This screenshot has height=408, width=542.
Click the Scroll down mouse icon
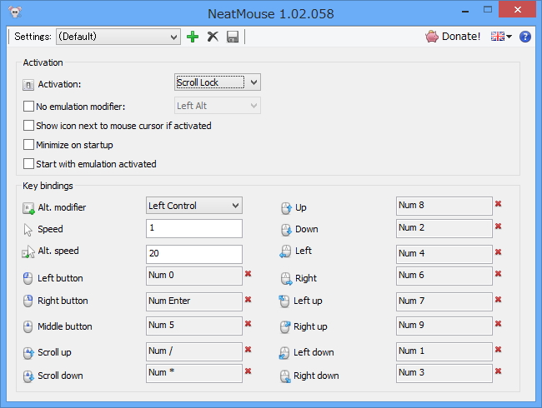pyautogui.click(x=28, y=376)
